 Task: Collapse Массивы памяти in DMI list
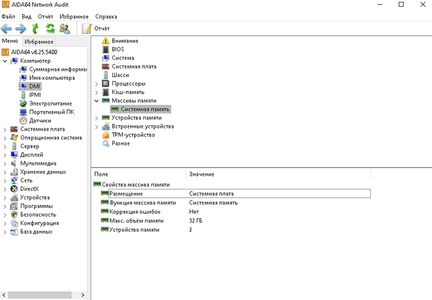pyautogui.click(x=96, y=101)
